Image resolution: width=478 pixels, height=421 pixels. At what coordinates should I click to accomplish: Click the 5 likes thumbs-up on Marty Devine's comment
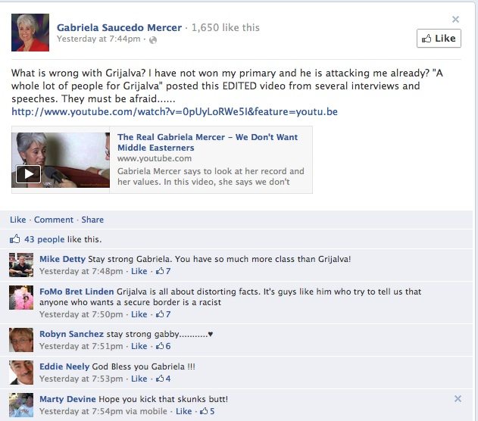[208, 411]
